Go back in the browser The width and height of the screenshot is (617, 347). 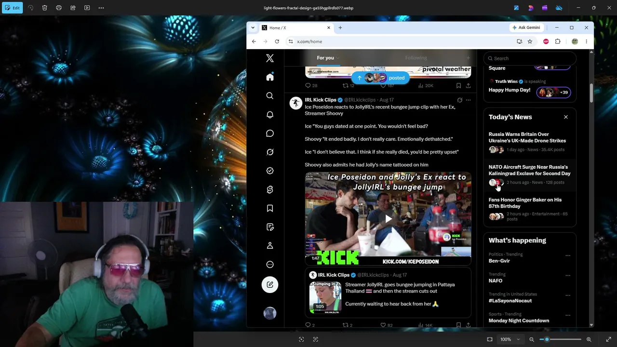[x=254, y=41]
